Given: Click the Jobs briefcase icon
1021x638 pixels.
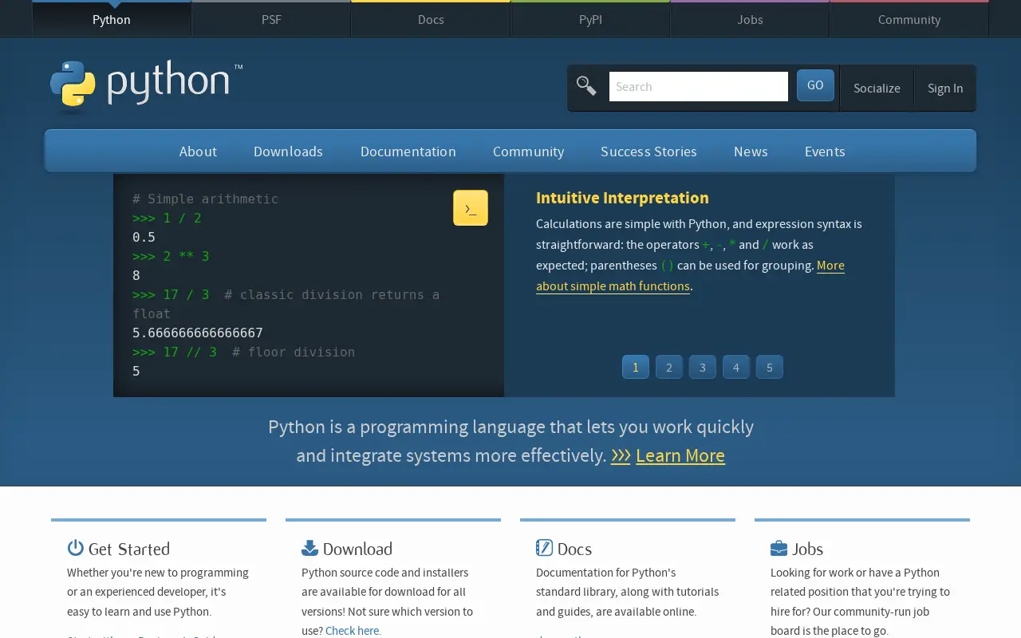Looking at the screenshot, I should tap(779, 548).
